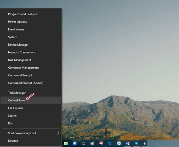Image resolution: width=179 pixels, height=147 pixels.
Task: Open Task Manager from the menu
Action: (17, 93)
